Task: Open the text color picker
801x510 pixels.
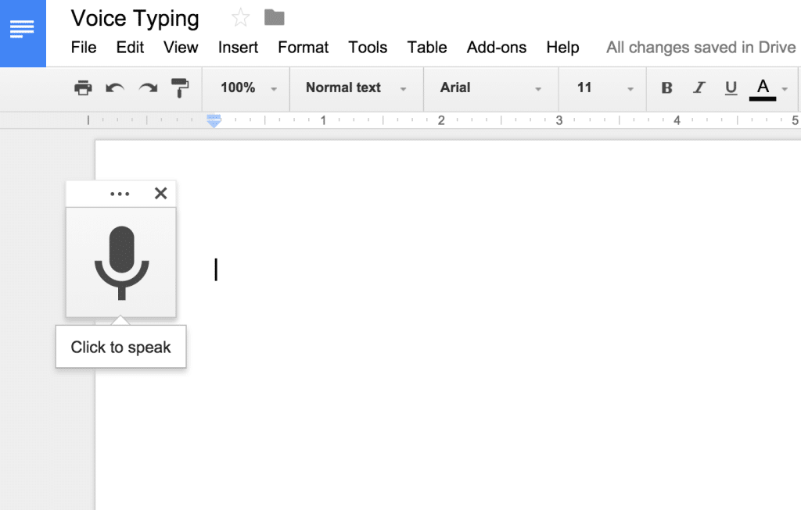Action: pos(763,87)
